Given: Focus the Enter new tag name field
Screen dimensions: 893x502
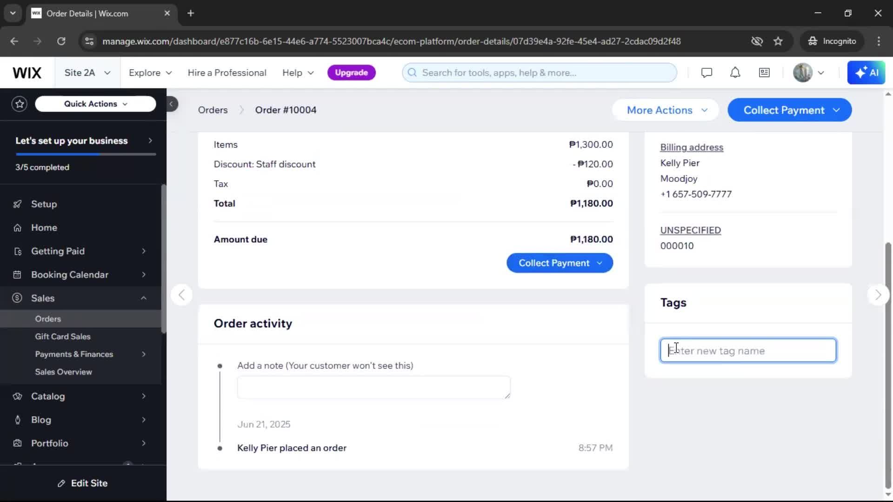Looking at the screenshot, I should click(748, 351).
